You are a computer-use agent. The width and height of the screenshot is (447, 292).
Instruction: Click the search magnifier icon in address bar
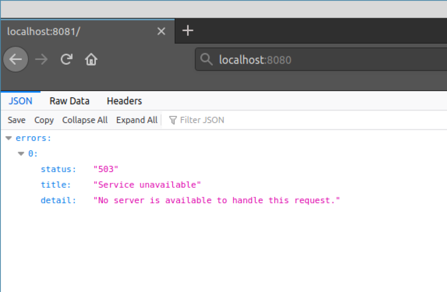(x=206, y=60)
